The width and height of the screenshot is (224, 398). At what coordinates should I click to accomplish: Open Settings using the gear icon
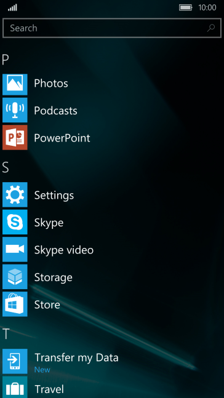tap(15, 194)
